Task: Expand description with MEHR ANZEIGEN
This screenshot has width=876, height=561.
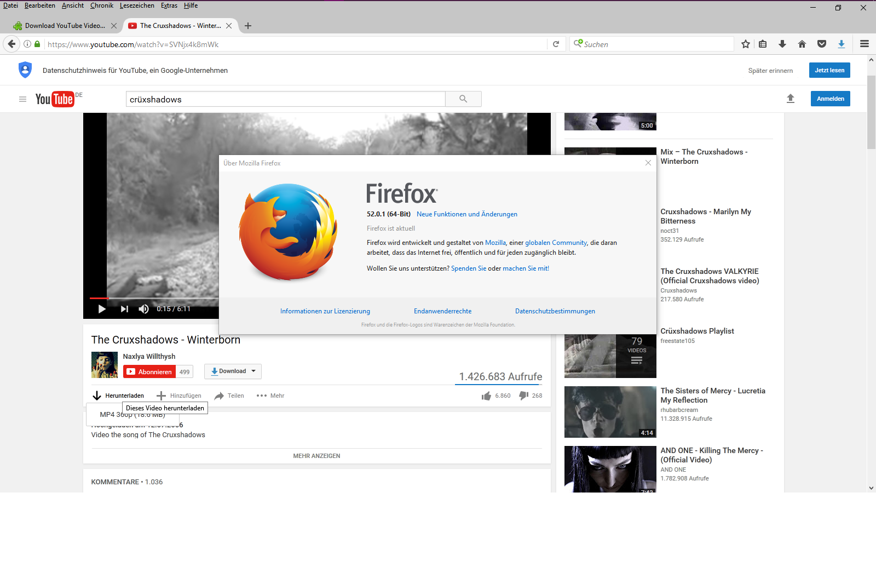Action: pyautogui.click(x=316, y=456)
